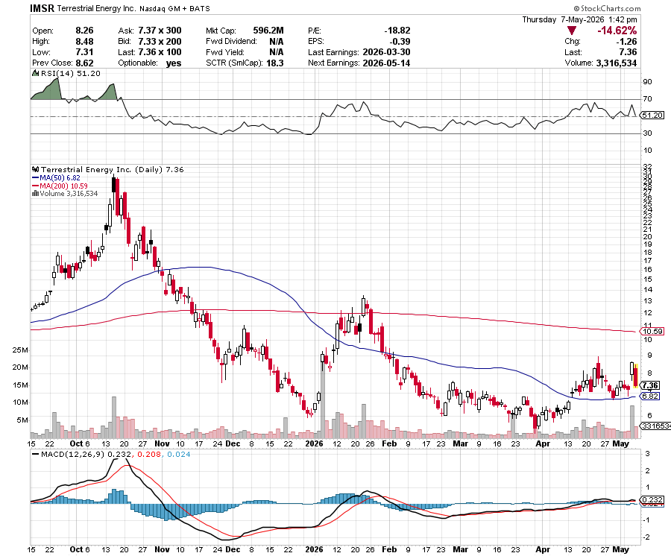This screenshot has width=671, height=556.
Task: Click the 0.232 MACD axis tag
Action: (652, 499)
